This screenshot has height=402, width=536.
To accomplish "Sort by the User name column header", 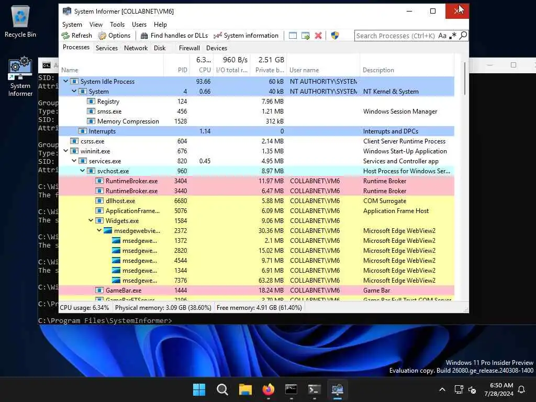I will (x=323, y=65).
